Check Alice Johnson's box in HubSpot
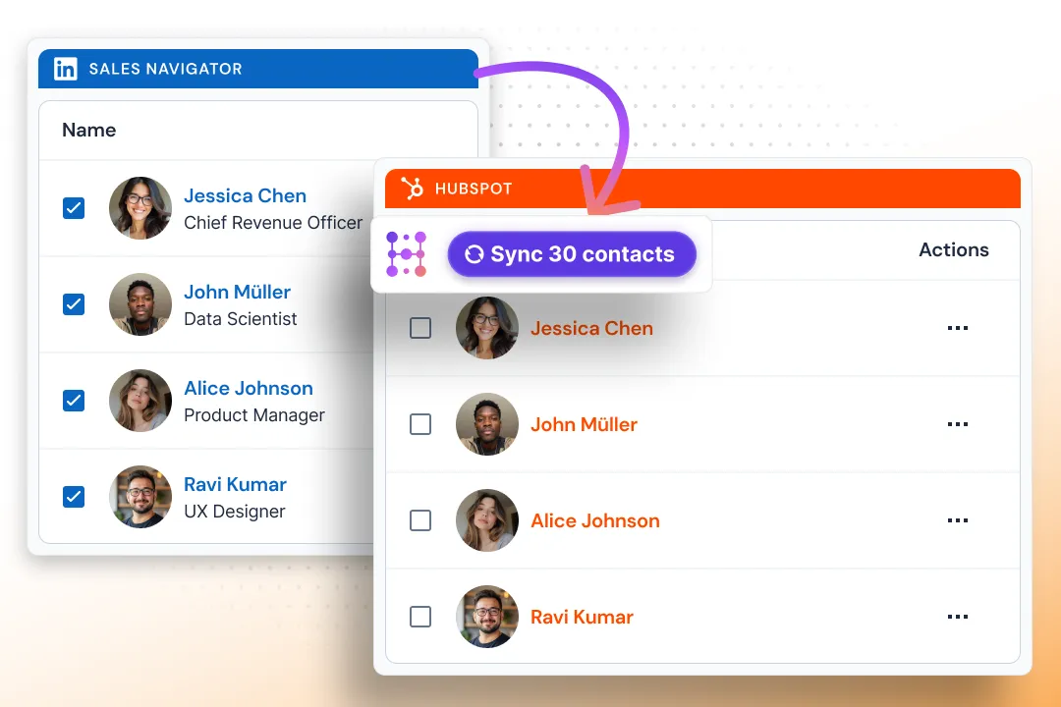The height and width of the screenshot is (707, 1061). [420, 520]
